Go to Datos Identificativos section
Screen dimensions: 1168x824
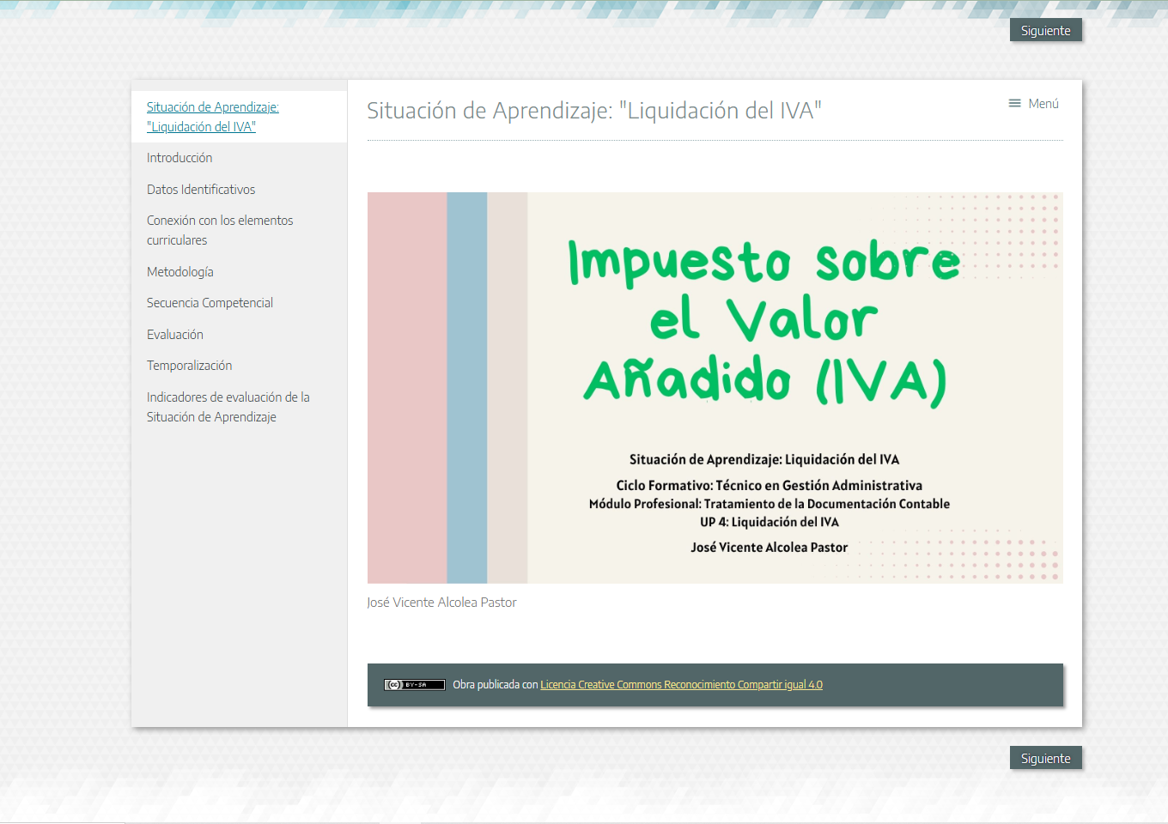[x=201, y=190]
